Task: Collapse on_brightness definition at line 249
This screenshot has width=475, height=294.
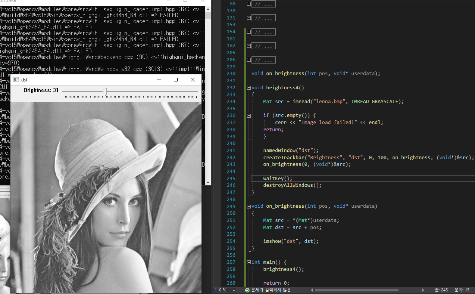Action: [249, 206]
